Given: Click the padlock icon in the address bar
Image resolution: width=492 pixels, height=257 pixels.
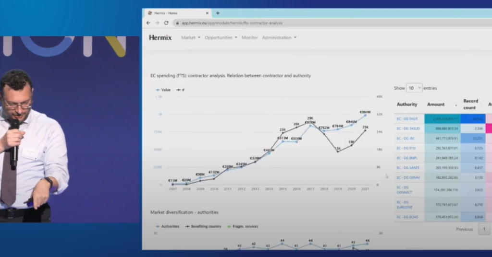Looking at the screenshot, I should tap(177, 23).
